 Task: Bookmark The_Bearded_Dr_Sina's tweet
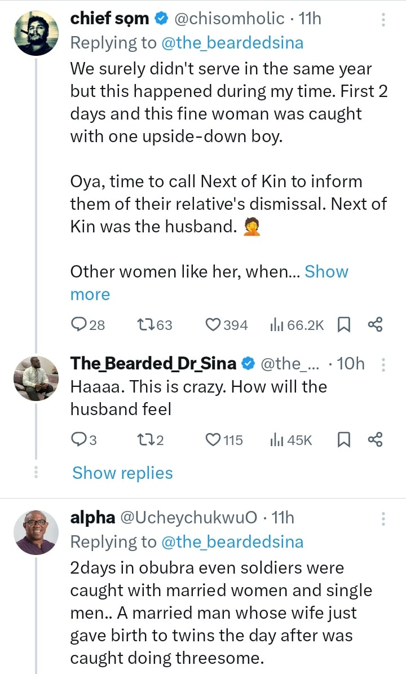343,439
